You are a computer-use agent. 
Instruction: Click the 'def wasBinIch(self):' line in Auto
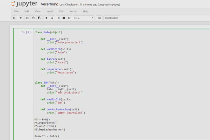pyautogui.click(x=56, y=49)
